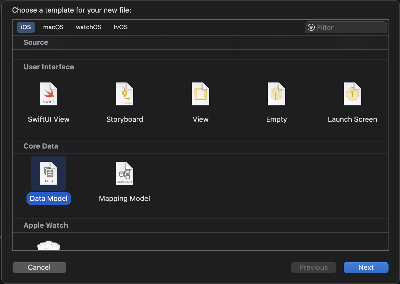Viewport: 400px width, 284px height.
Task: Click the filter icon in search field
Action: point(311,27)
